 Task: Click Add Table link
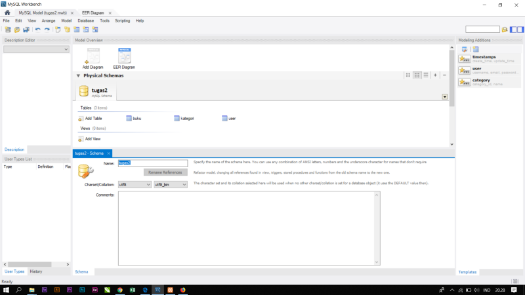(x=90, y=118)
